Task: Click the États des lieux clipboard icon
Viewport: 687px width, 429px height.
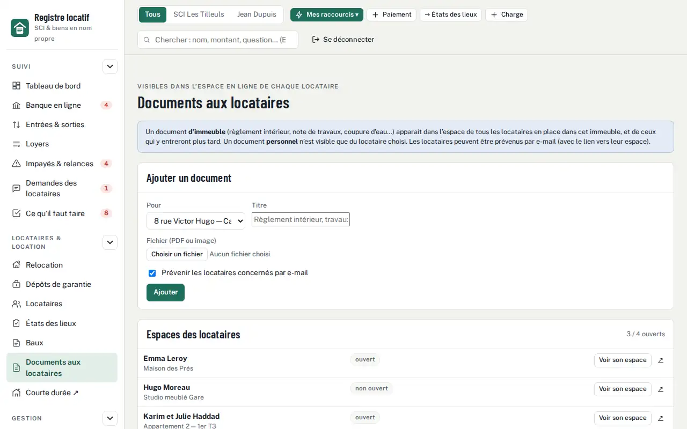Action: click(x=16, y=323)
